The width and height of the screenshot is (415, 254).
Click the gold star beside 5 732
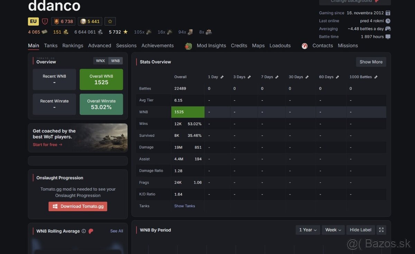click(126, 32)
